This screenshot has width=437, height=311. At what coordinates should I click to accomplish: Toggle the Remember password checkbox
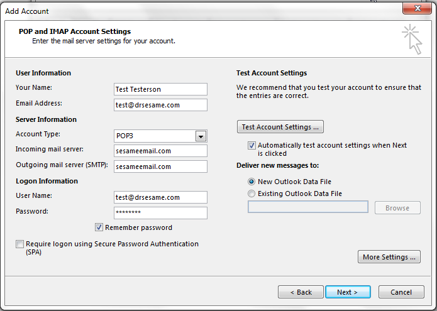point(99,227)
